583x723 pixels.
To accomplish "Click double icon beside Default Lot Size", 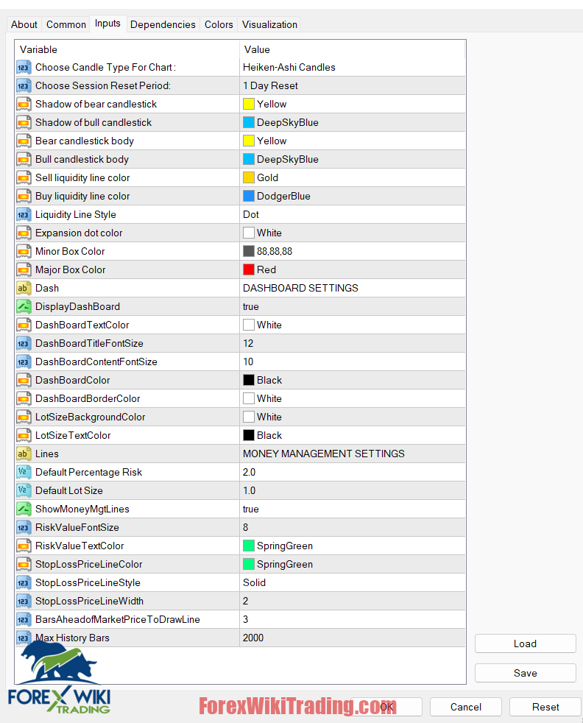I will pyautogui.click(x=24, y=490).
